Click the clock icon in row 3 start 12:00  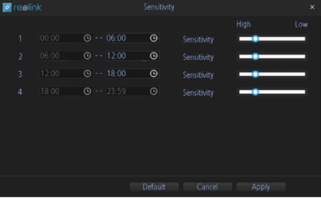click(x=87, y=74)
